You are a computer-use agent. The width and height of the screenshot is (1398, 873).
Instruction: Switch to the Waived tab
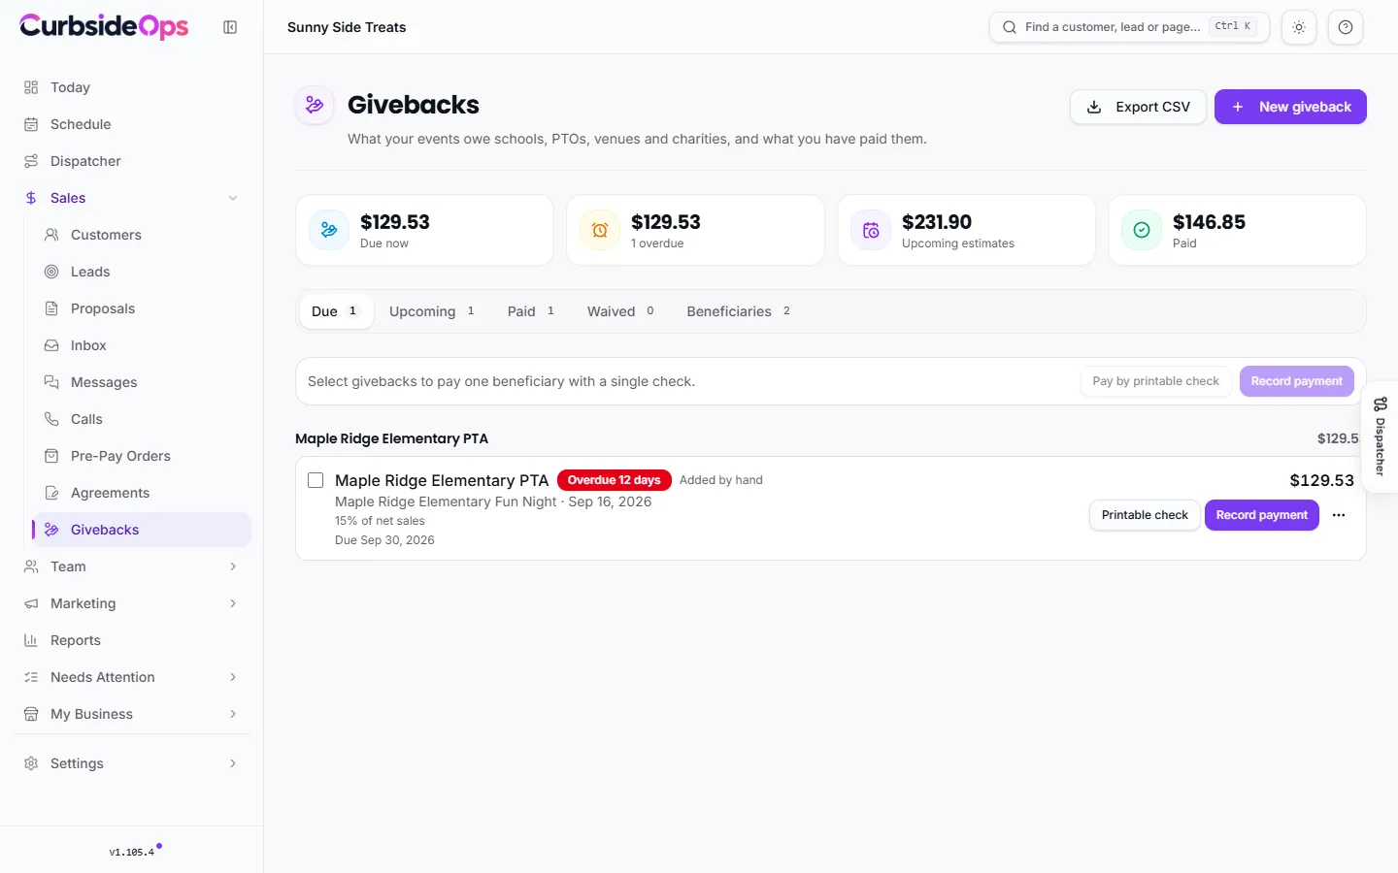[x=621, y=311]
